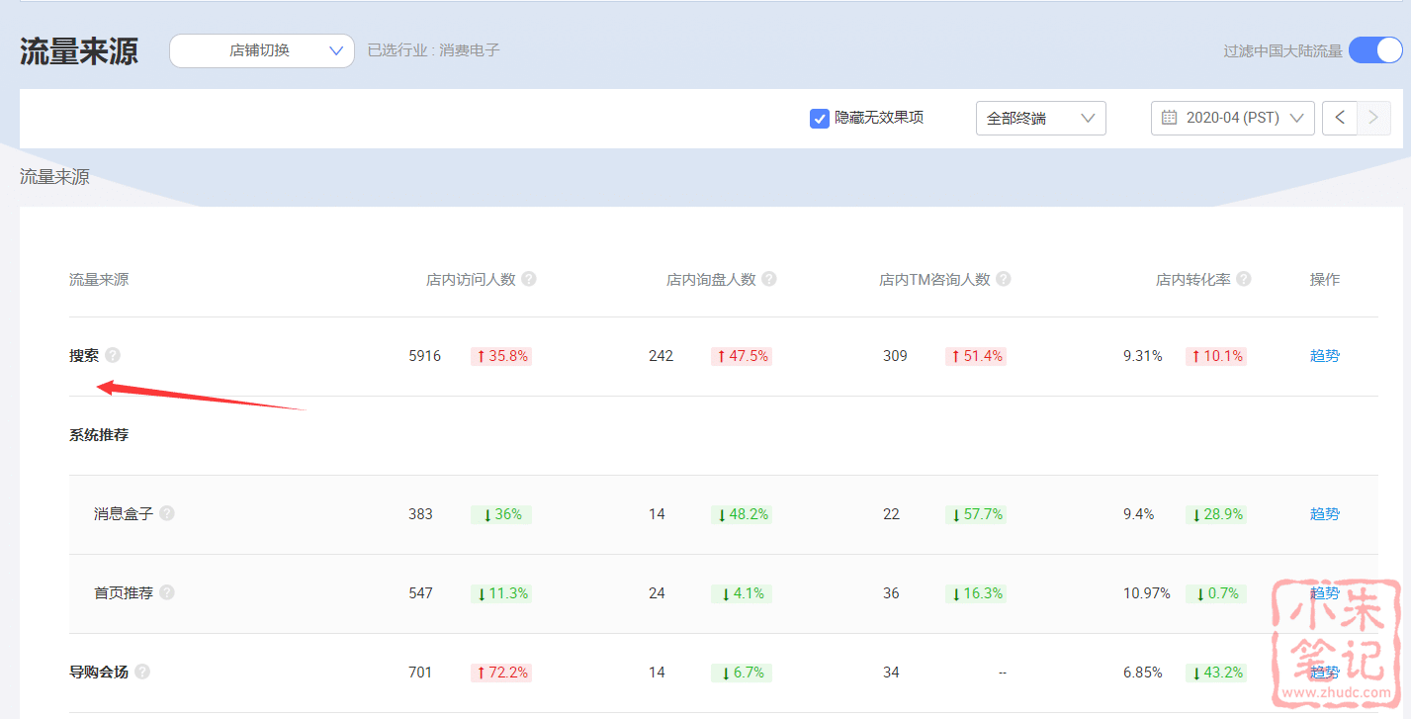Open 趋势 link for 消息盒子 row
The width and height of the screenshot is (1411, 719).
click(1324, 513)
